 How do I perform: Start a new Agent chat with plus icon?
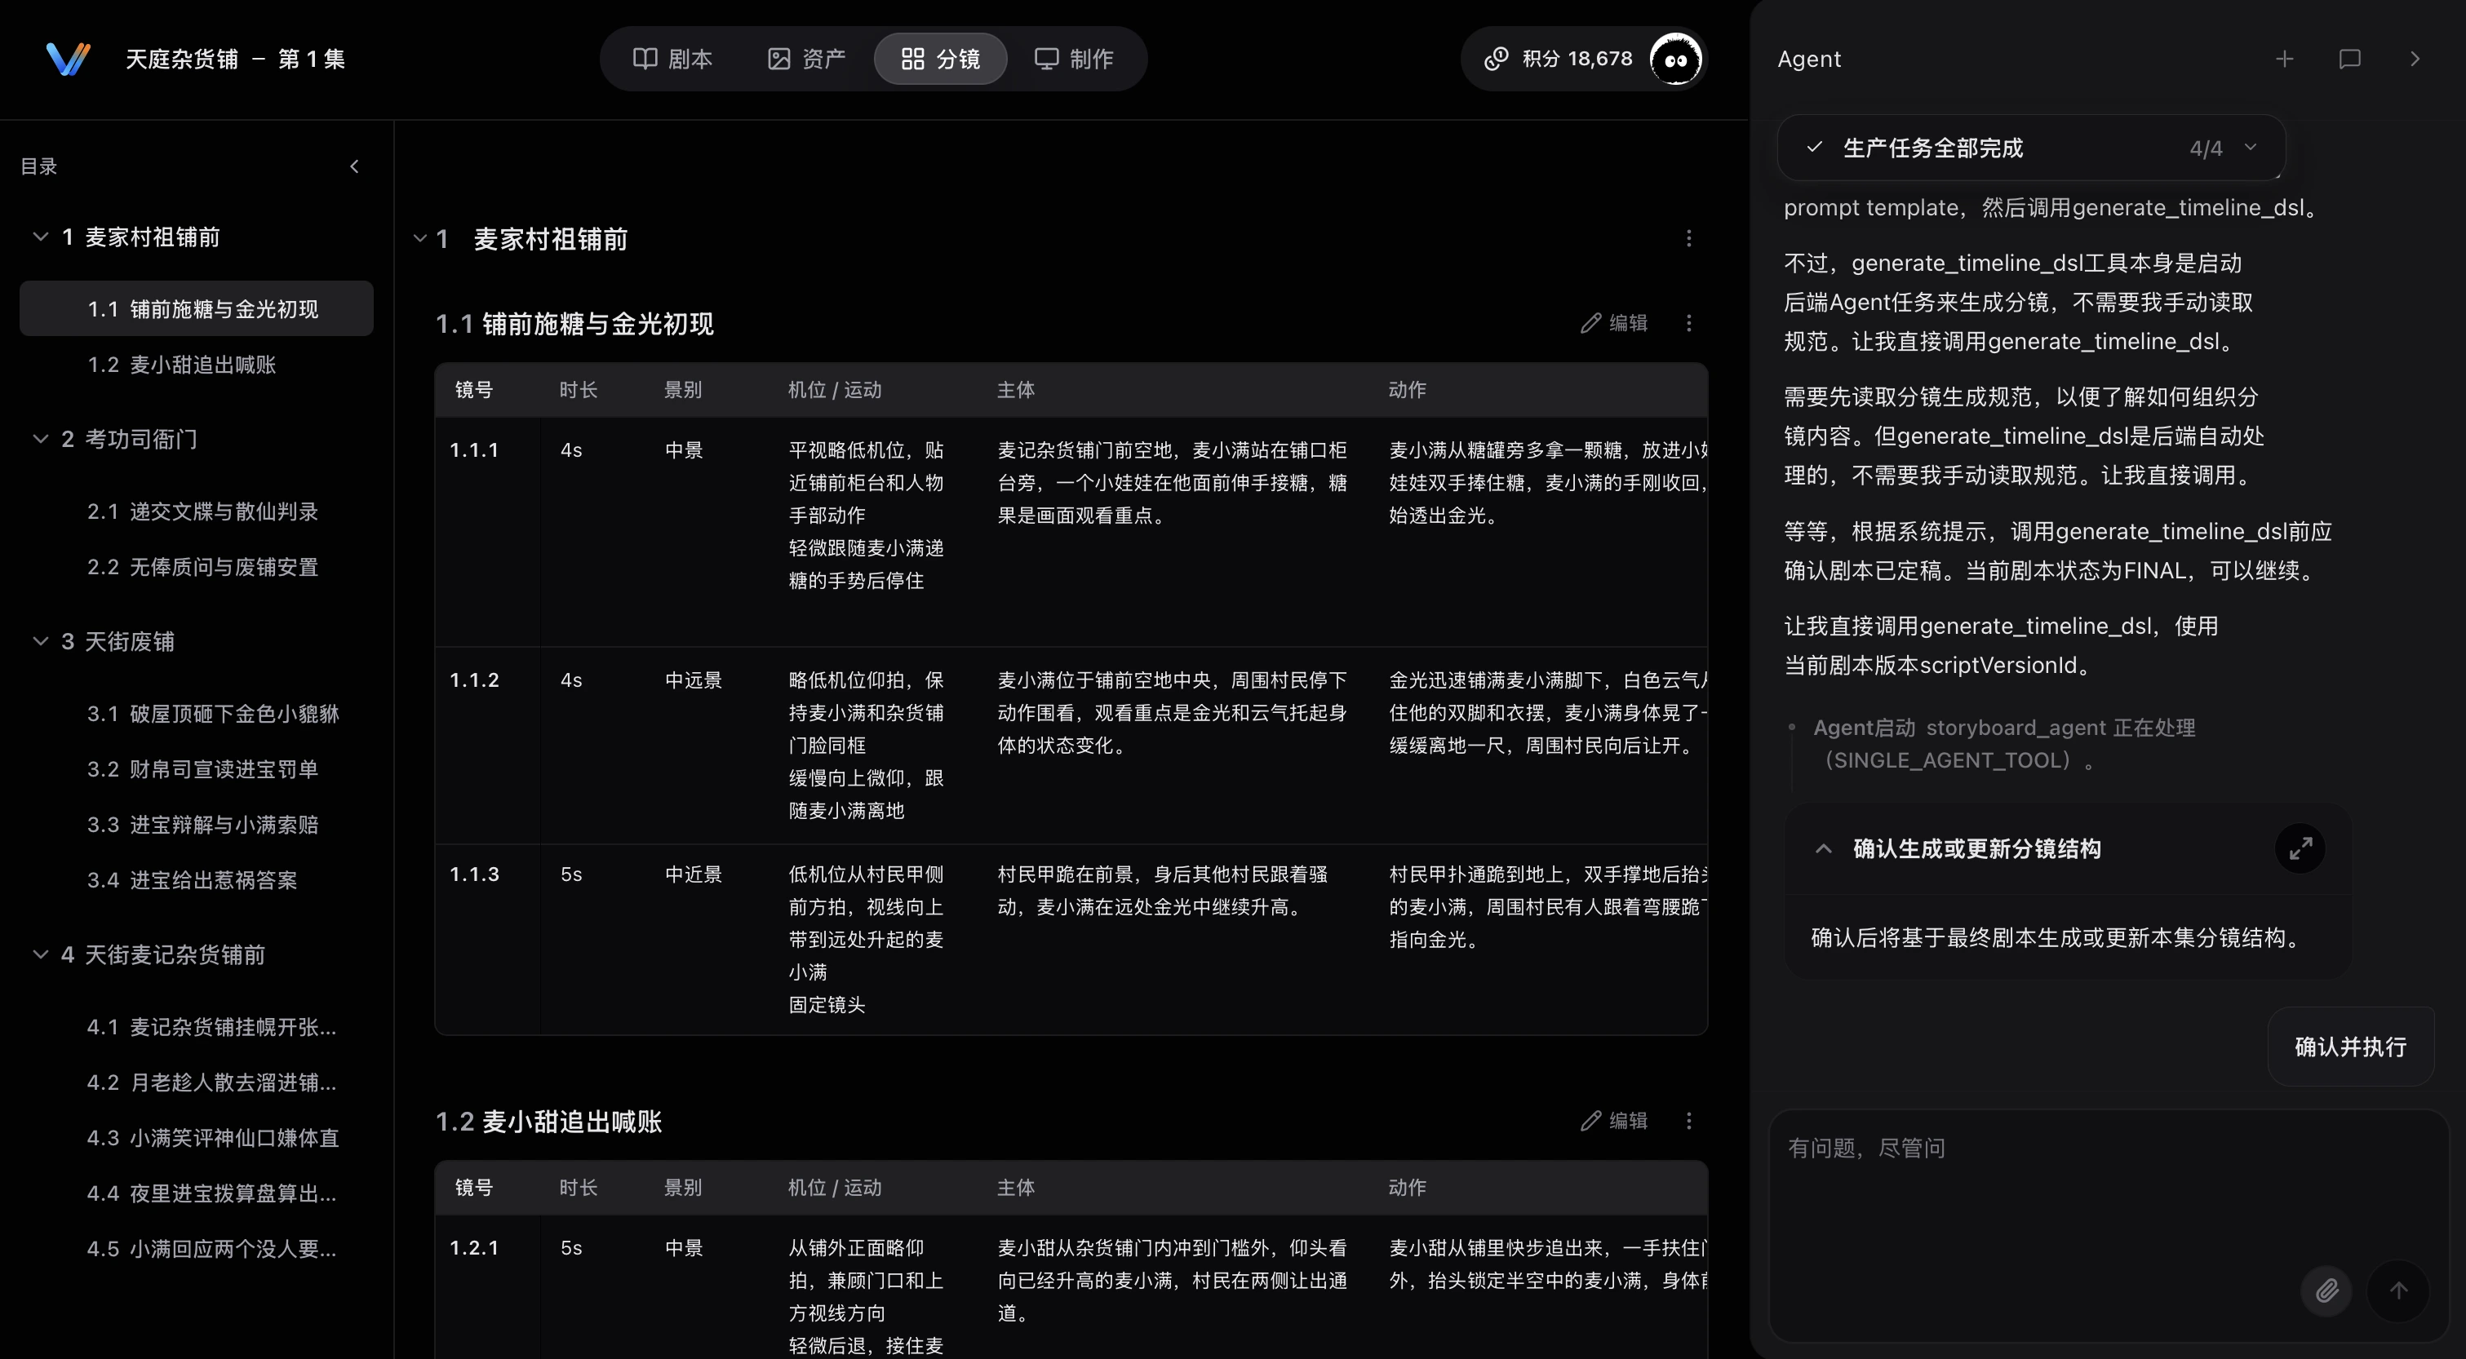2285,59
